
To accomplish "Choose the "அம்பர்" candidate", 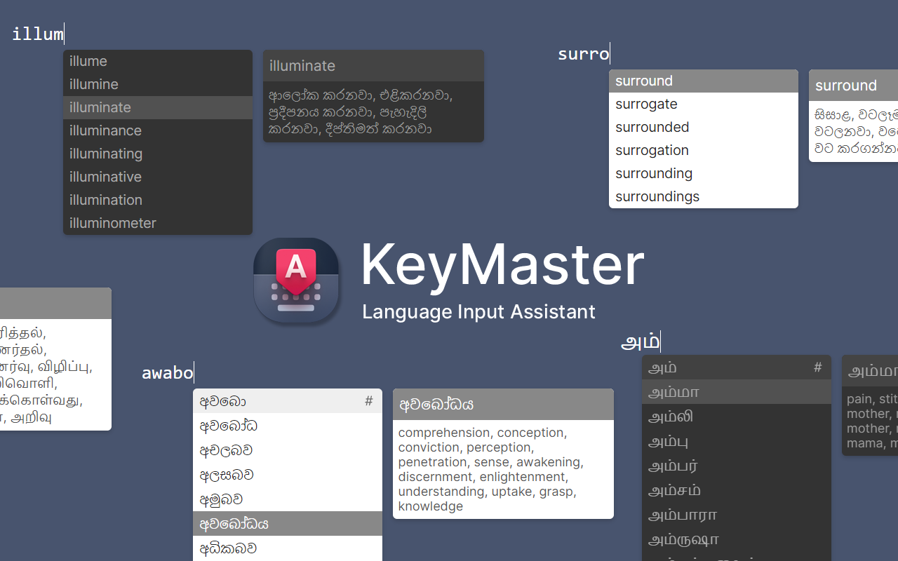I will pyautogui.click(x=671, y=466).
